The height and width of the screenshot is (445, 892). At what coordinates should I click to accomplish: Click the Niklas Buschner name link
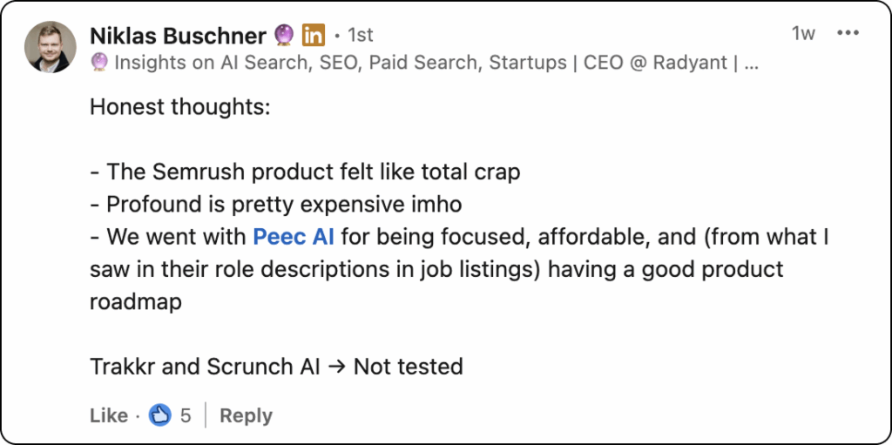(178, 36)
